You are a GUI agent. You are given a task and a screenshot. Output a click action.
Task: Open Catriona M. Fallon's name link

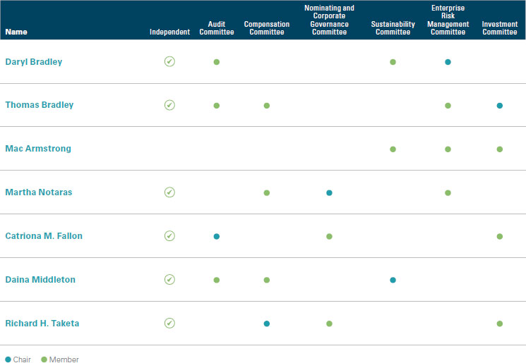click(44, 236)
